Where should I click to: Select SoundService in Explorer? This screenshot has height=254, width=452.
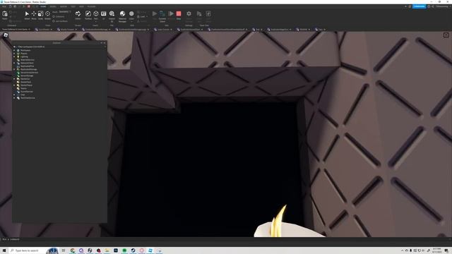click(x=27, y=91)
